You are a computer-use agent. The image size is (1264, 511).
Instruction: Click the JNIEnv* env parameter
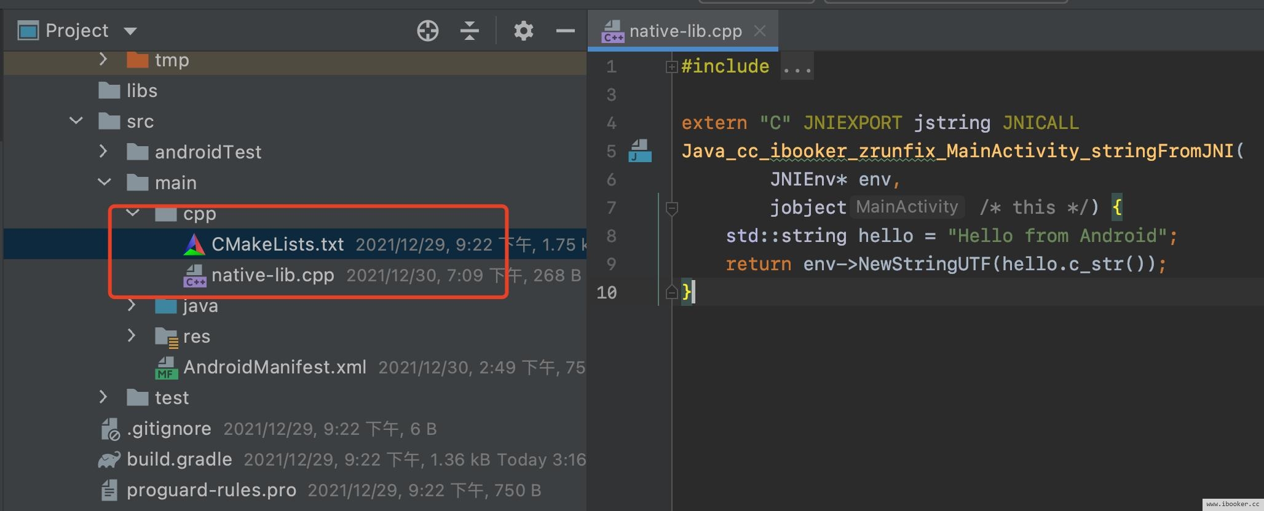pyautogui.click(x=830, y=179)
